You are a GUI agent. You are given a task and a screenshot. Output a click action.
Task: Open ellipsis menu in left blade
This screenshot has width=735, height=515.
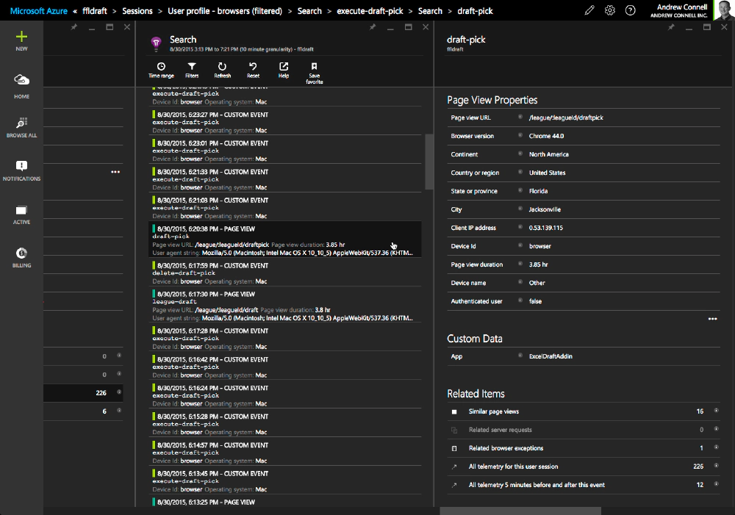pyautogui.click(x=115, y=172)
